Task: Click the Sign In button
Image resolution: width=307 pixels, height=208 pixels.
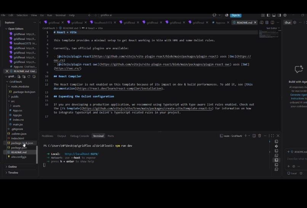Action: 236,15
